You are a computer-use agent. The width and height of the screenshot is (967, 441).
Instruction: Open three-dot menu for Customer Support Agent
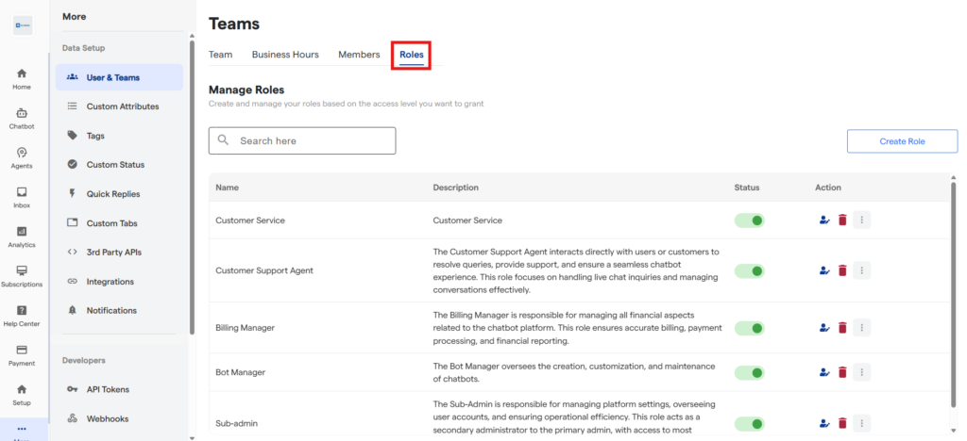860,270
